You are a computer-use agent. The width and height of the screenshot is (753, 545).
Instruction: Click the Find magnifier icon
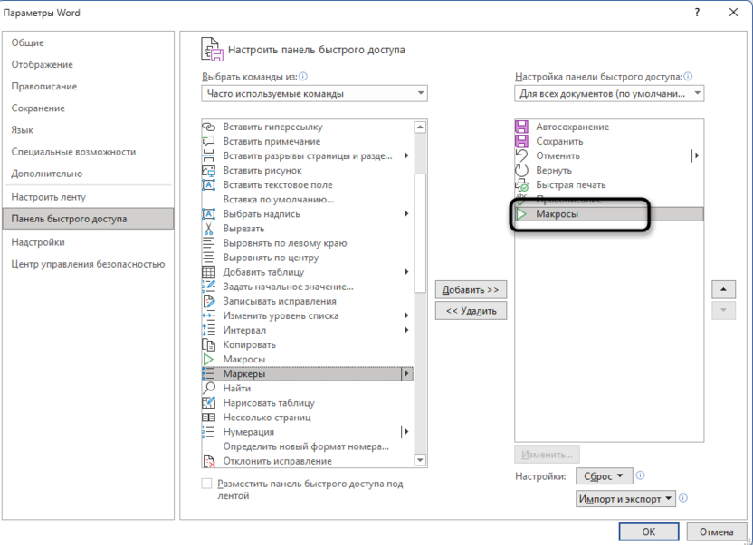(x=207, y=388)
